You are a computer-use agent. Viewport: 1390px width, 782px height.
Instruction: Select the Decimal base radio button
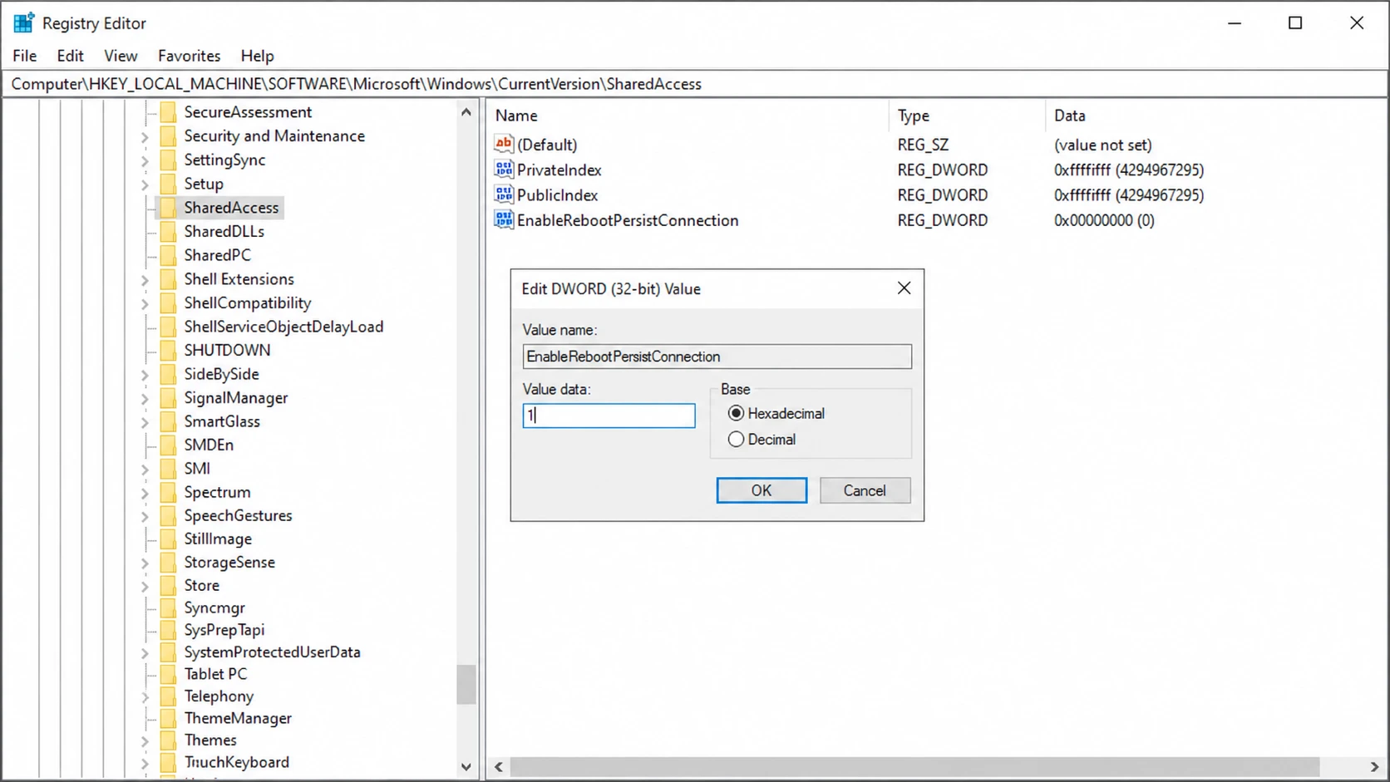click(x=736, y=439)
